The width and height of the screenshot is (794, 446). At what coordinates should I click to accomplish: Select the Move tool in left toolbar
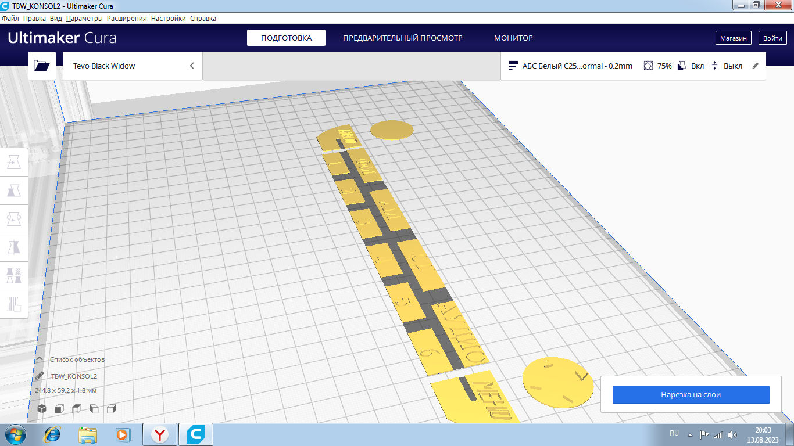[x=13, y=163]
